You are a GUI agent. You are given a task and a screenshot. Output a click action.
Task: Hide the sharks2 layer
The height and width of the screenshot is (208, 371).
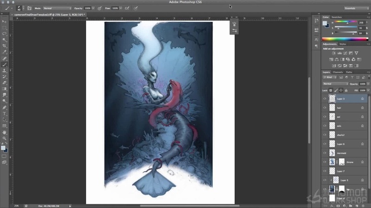pos(325,135)
